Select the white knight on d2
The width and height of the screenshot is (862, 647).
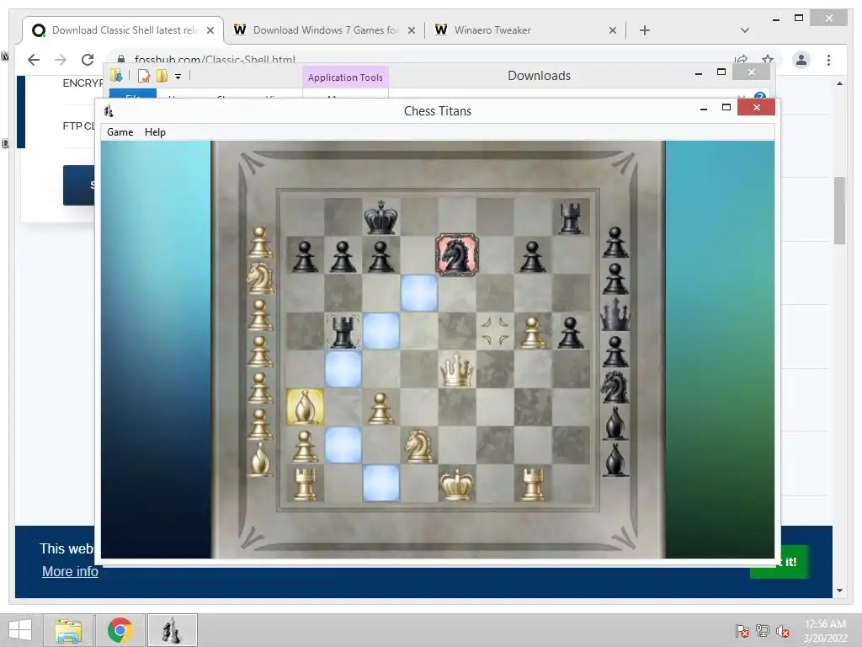tap(418, 446)
